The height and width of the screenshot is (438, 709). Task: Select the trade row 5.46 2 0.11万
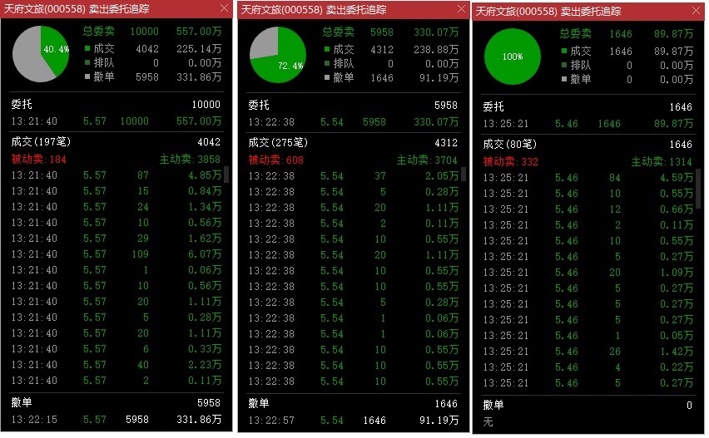tap(588, 225)
